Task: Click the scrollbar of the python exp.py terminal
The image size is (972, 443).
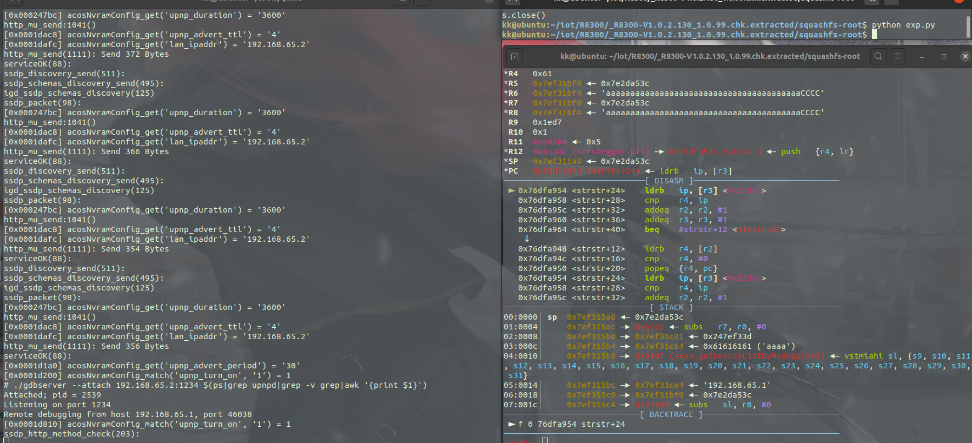Action: [x=968, y=27]
